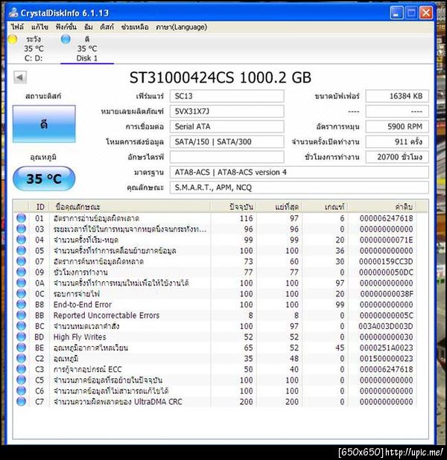The image size is (447, 460).
Task: Open the ช่วยเหลือ (Help) menu
Action: [x=135, y=27]
